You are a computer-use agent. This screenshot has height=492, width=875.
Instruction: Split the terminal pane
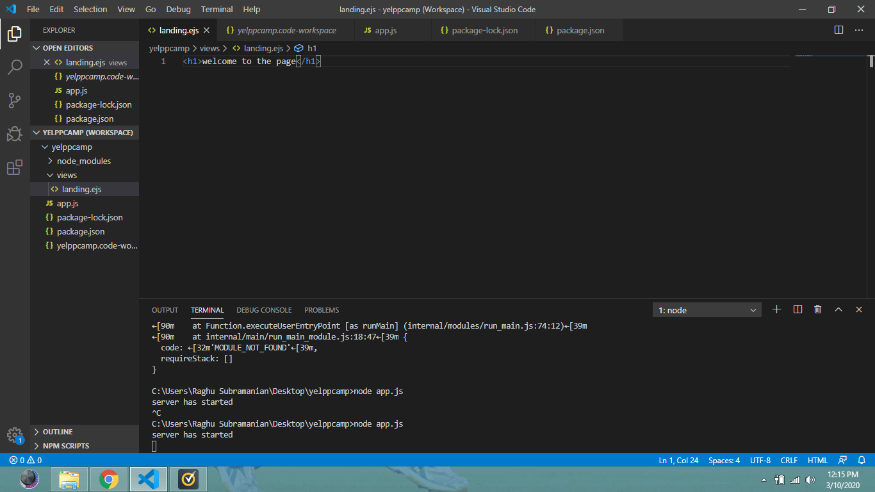pyautogui.click(x=797, y=309)
